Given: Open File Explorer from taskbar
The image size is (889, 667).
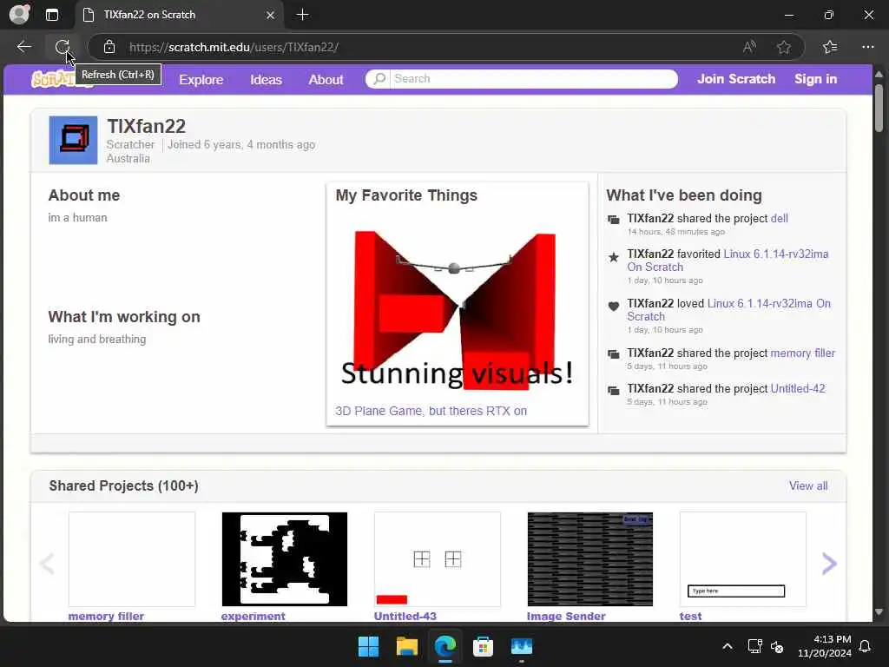Looking at the screenshot, I should tap(407, 646).
